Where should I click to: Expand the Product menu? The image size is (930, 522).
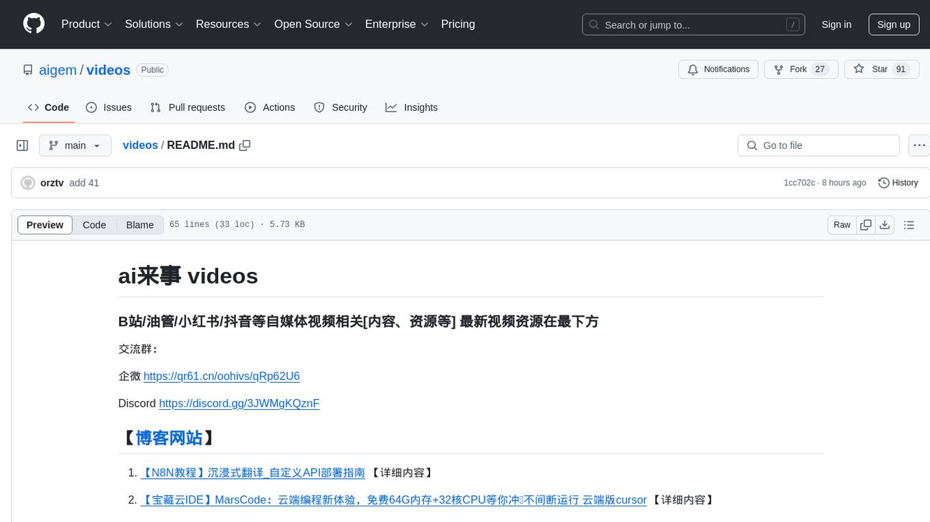pos(87,24)
